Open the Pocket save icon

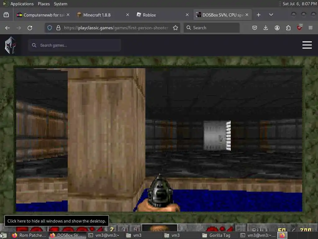tap(255, 28)
